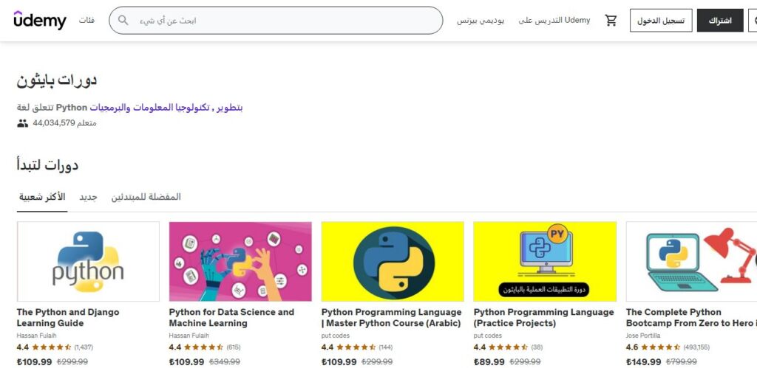
Task: Click the language globe button
Action: click(753, 21)
